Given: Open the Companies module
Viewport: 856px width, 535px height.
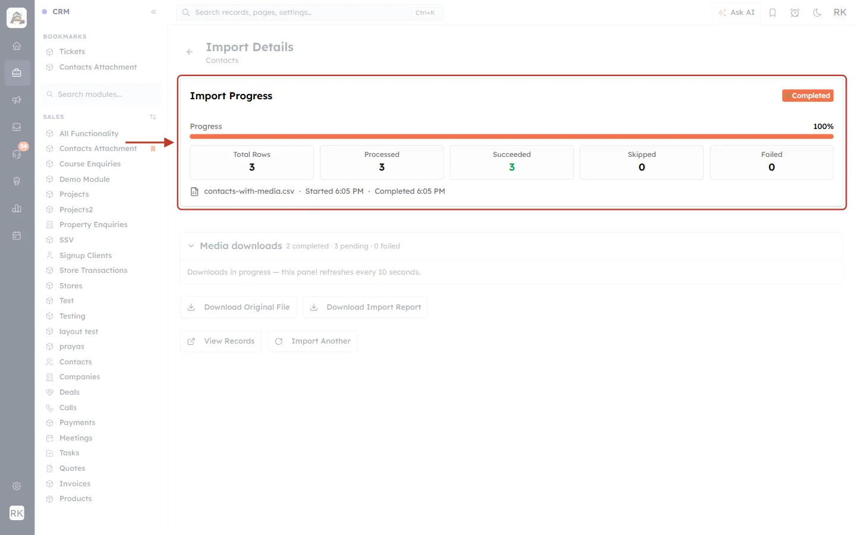Looking at the screenshot, I should [x=80, y=377].
